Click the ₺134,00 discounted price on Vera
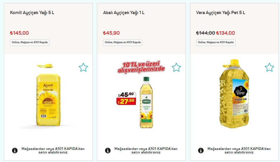The image size is (280, 162). (225, 33)
